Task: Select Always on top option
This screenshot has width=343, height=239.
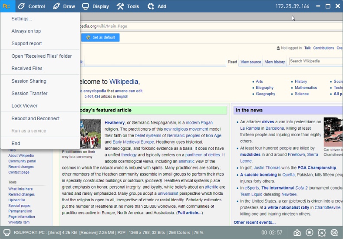Action: pos(40,31)
